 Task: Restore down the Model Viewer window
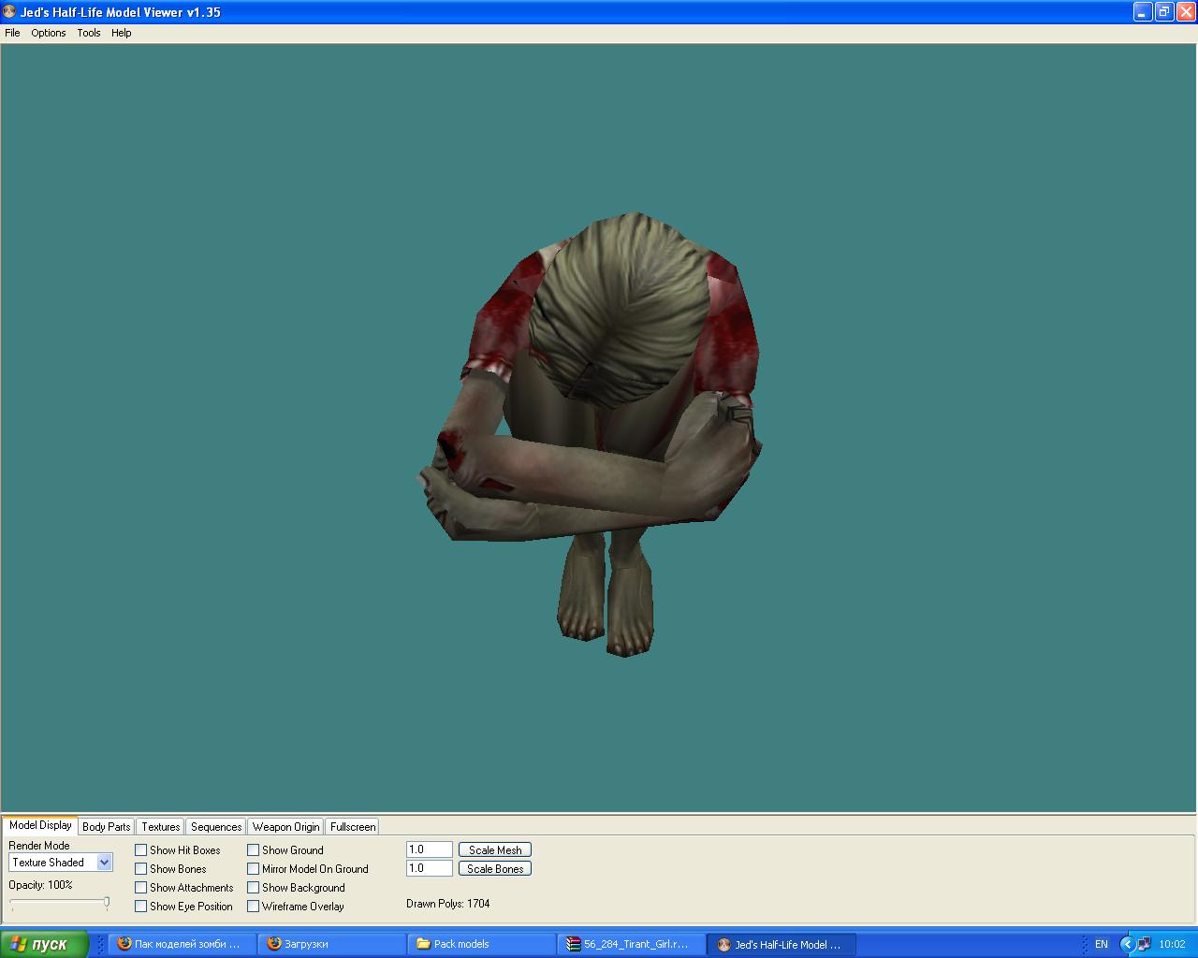click(x=1164, y=12)
